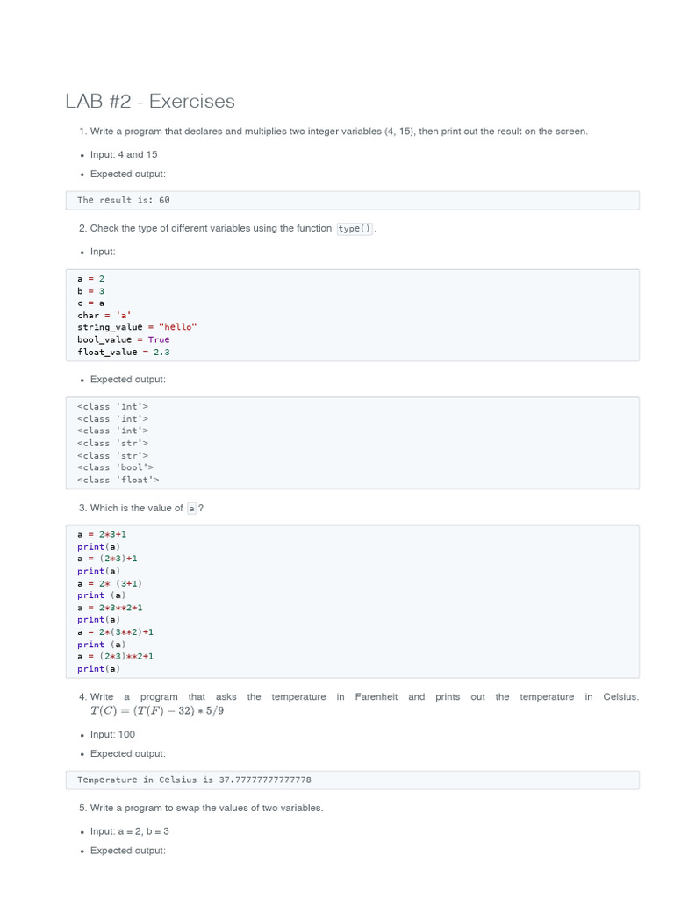
Task: Click 'The result is: 60' output box
Action: [x=352, y=200]
